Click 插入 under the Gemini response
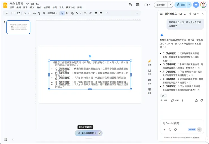 point(164,100)
